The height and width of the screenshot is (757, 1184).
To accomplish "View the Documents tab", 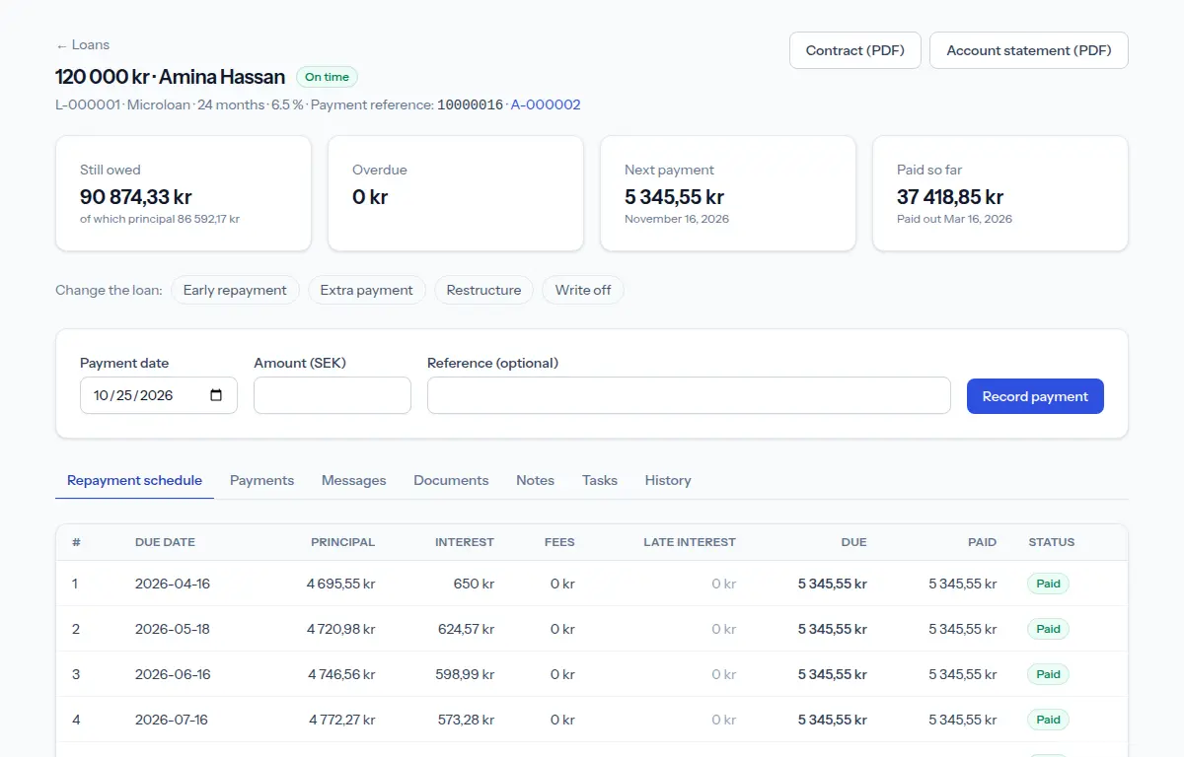I will (x=451, y=480).
